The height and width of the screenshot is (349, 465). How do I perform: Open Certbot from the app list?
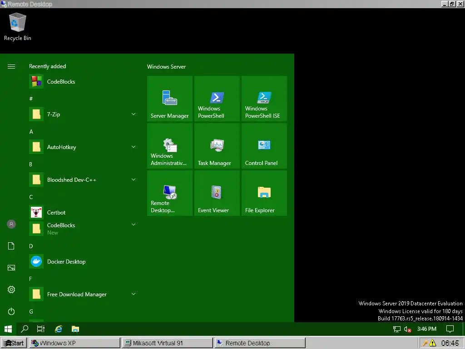click(x=83, y=213)
